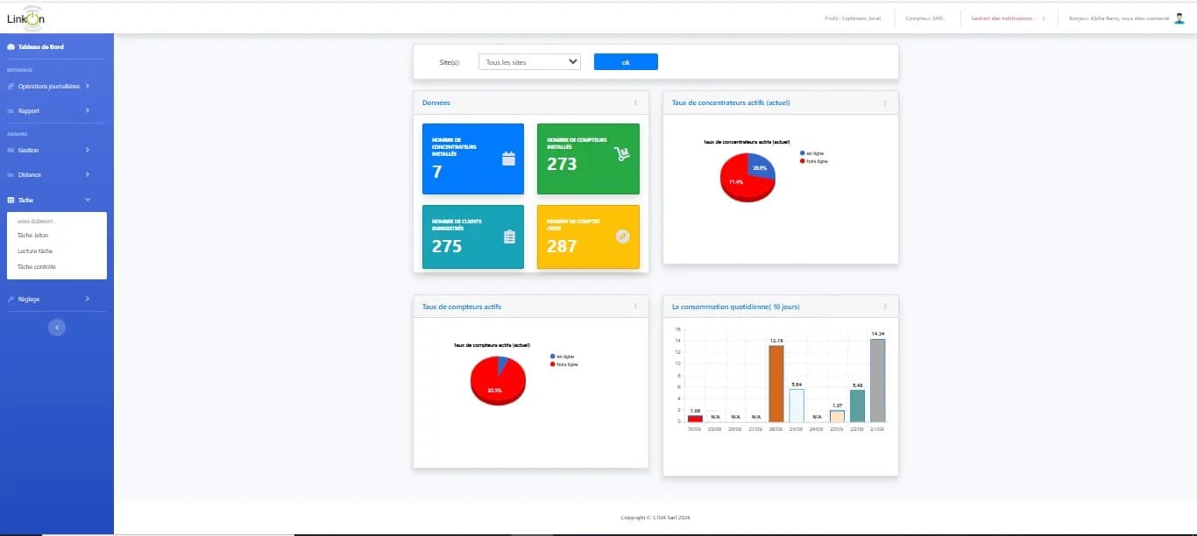
Task: Open the Tous les sites dropdown
Action: point(529,62)
